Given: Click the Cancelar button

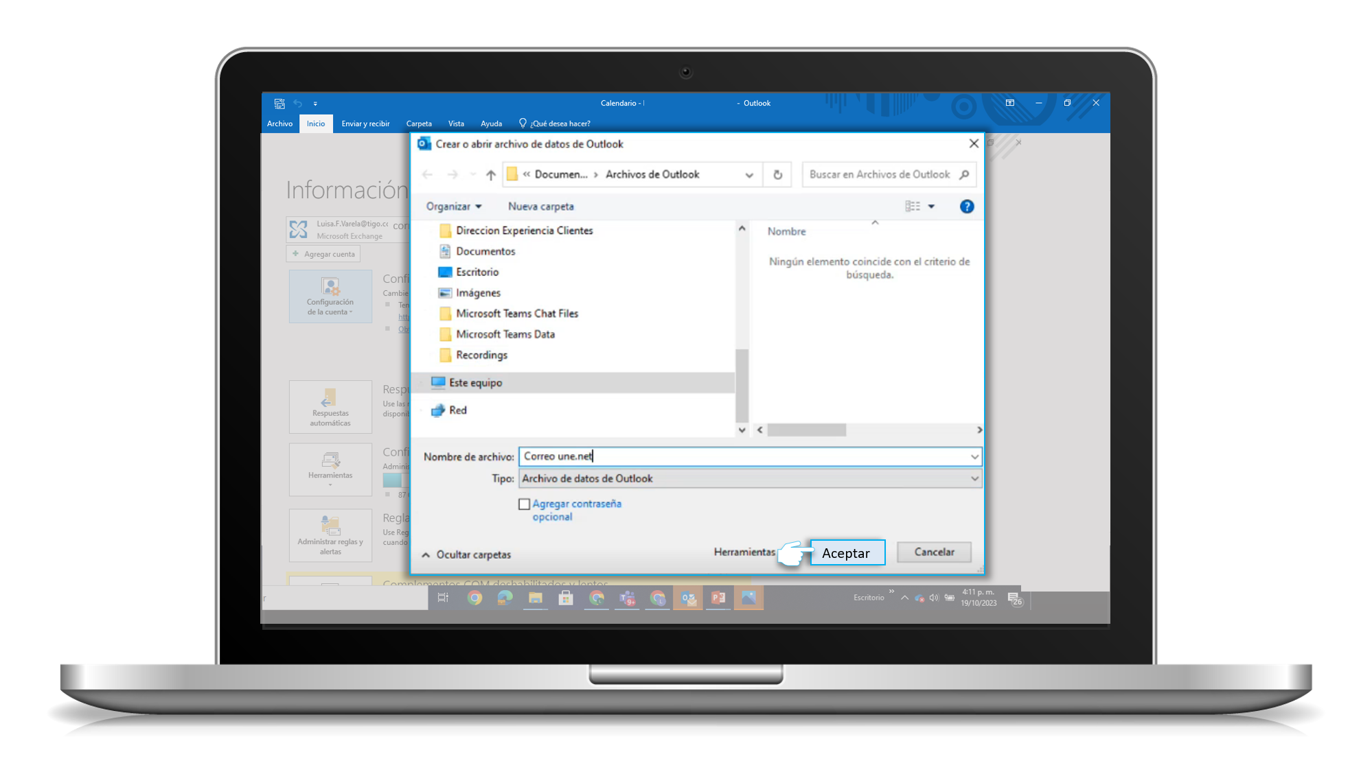Looking at the screenshot, I should tap(934, 552).
